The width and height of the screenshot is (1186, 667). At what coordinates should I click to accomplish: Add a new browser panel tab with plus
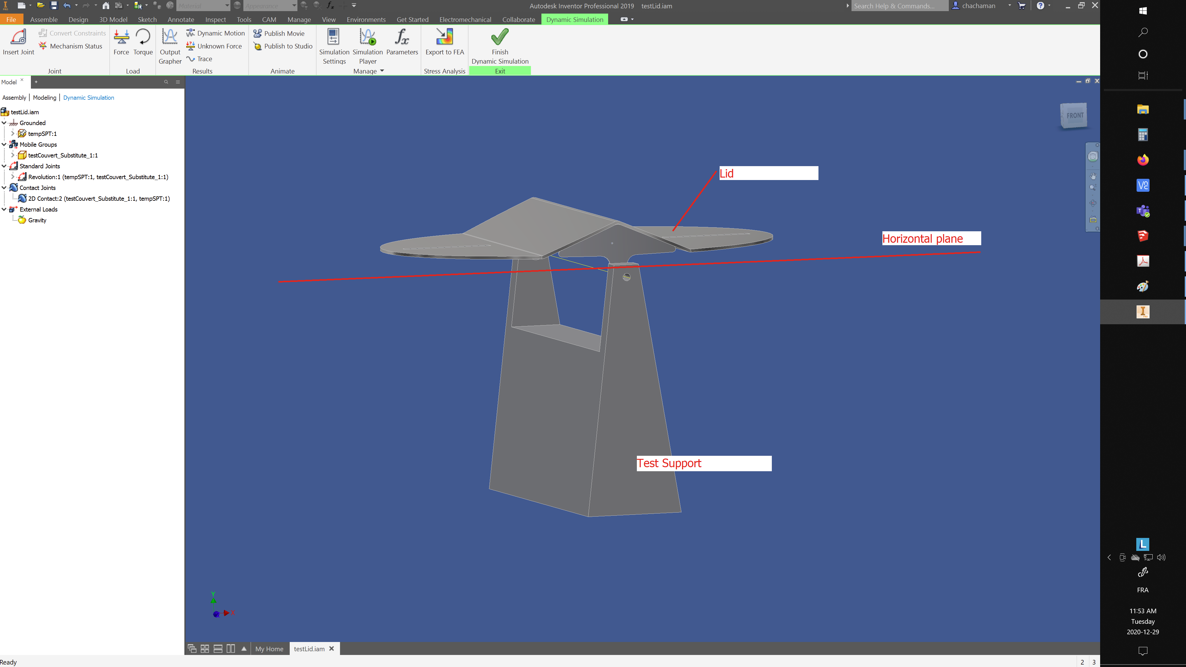pos(36,82)
